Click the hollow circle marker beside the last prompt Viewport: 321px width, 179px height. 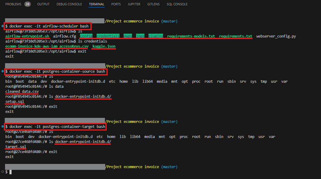2,172
